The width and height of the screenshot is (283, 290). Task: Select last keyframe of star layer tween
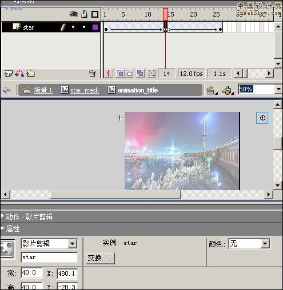(x=220, y=30)
